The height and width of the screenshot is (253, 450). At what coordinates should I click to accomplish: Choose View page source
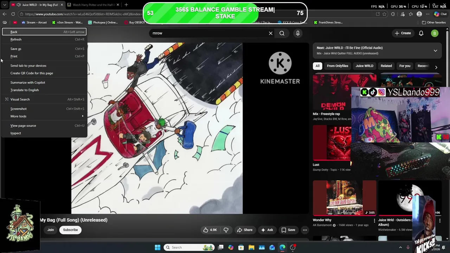click(x=44, y=126)
